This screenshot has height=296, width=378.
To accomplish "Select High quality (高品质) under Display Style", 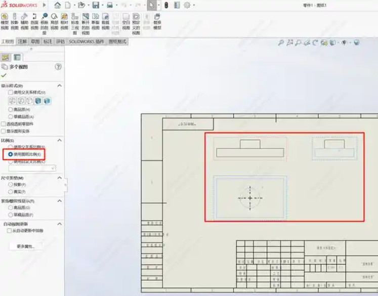I will [10, 109].
